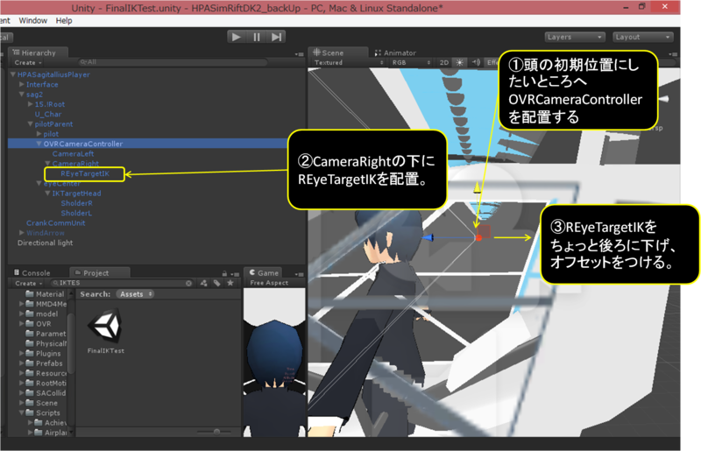Open the Help menu
Screen dimensions: 701x451
pyautogui.click(x=64, y=20)
